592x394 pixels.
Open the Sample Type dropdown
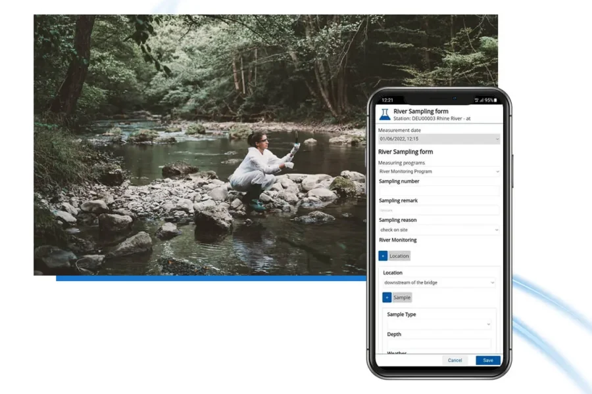point(439,324)
